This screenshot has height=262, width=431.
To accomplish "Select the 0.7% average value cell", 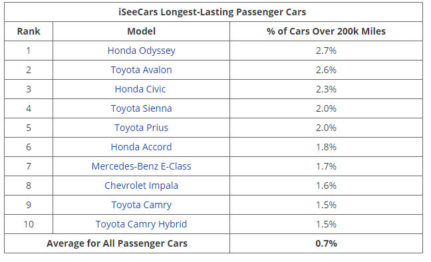I will click(326, 243).
